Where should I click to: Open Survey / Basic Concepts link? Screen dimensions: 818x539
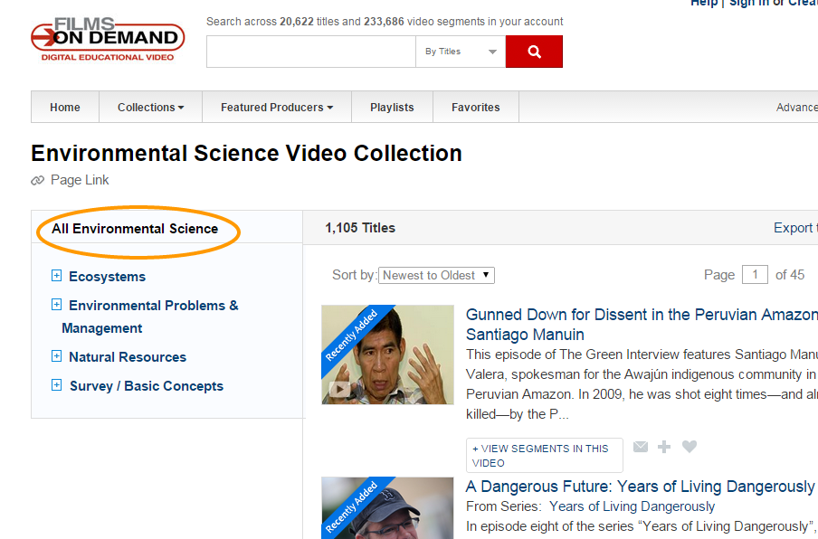click(147, 386)
